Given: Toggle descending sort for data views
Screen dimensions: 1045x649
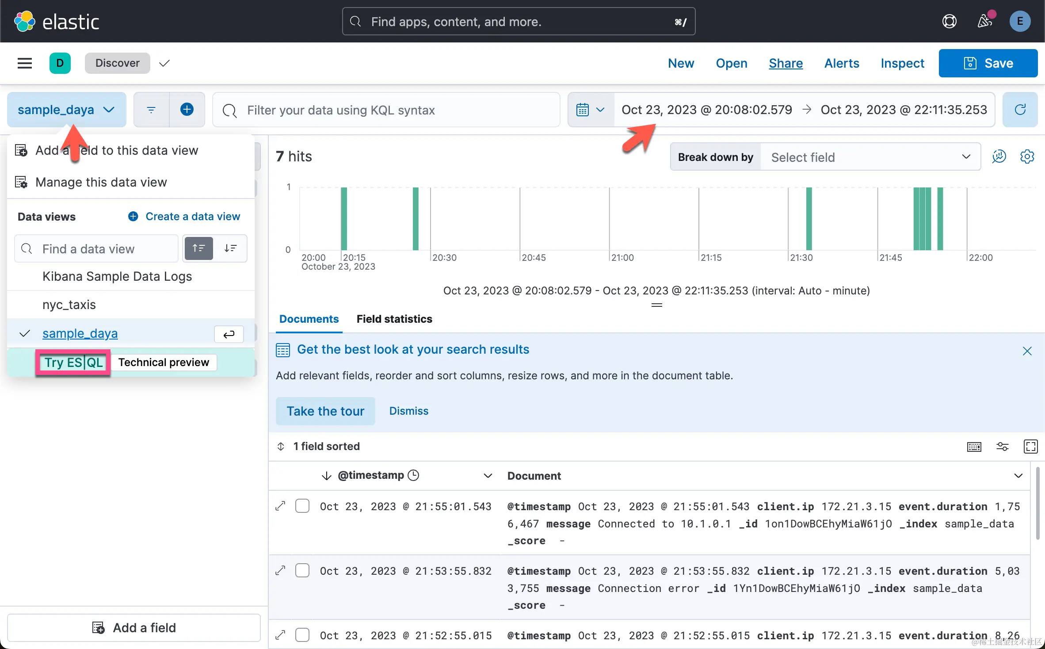Looking at the screenshot, I should (x=230, y=248).
